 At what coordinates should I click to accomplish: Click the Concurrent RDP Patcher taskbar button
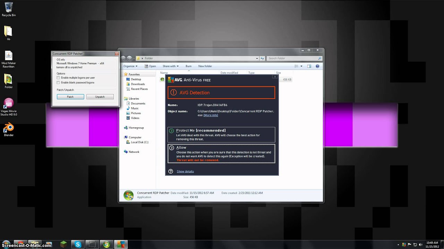coord(106,245)
